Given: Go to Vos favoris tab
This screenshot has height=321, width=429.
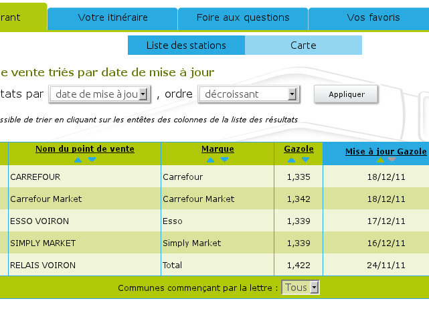Looking at the screenshot, I should pyautogui.click(x=373, y=17).
